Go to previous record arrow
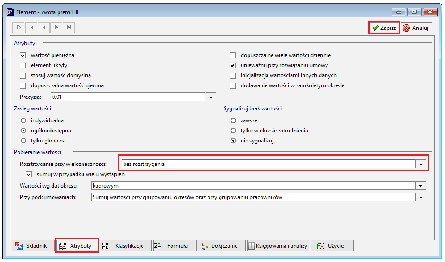The height and width of the screenshot is (262, 445). tap(44, 28)
